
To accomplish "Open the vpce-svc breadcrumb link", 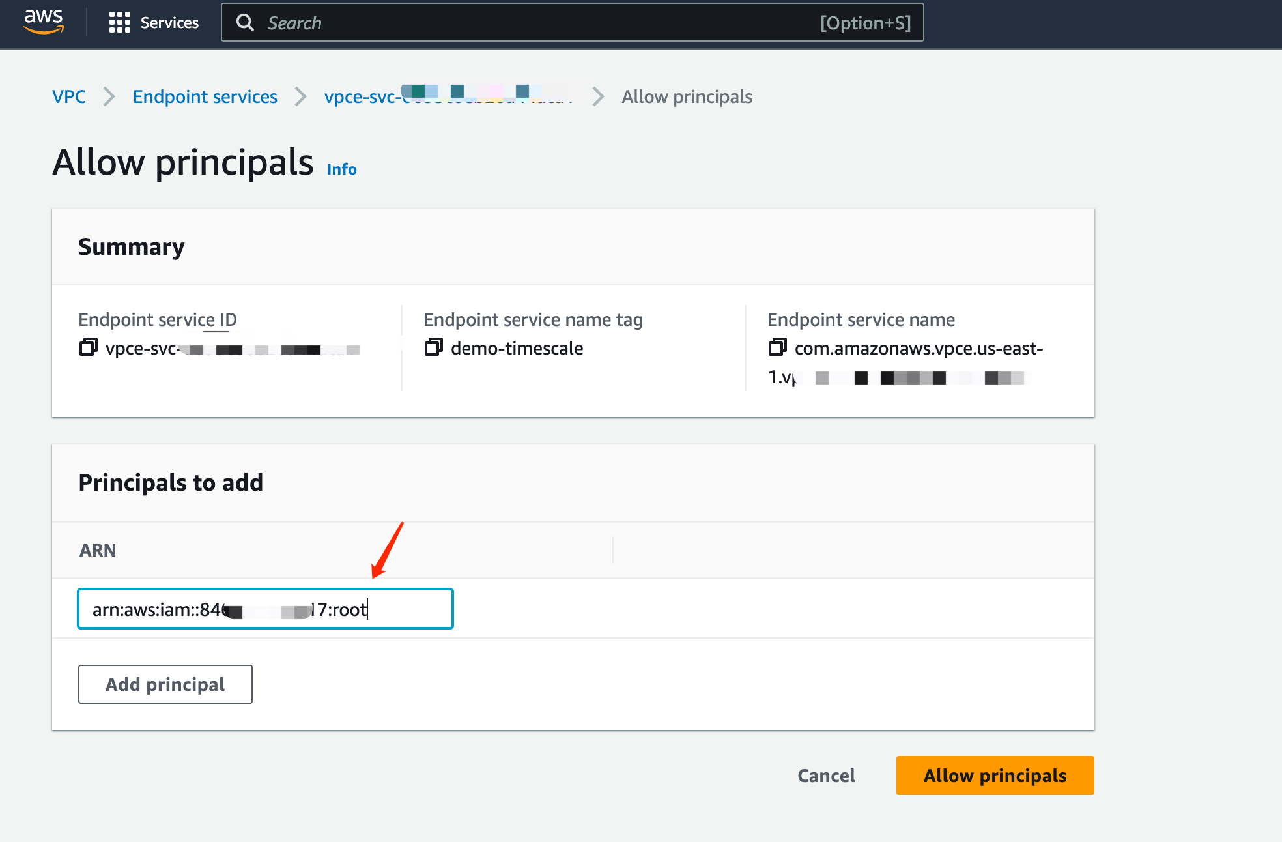I will click(x=447, y=96).
